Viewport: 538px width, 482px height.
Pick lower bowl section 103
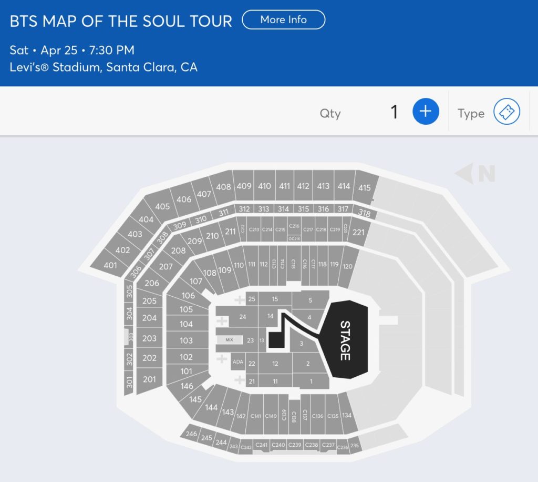click(187, 340)
